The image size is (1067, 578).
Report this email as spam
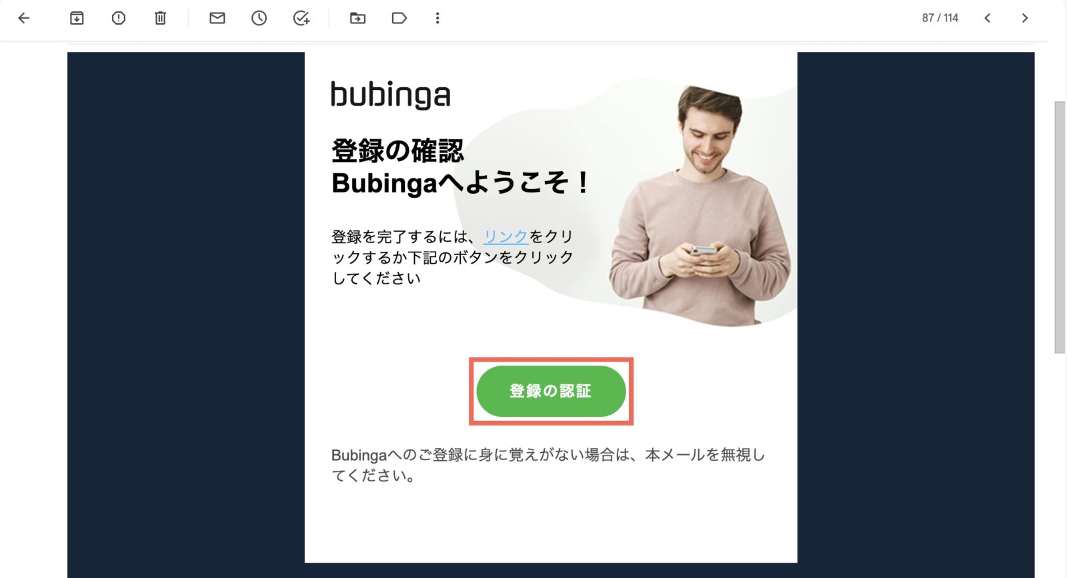pos(119,18)
